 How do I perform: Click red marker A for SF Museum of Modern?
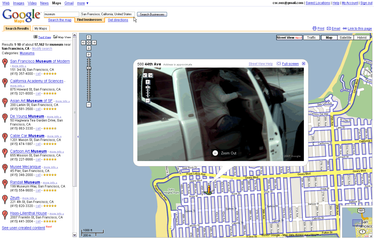5,64
